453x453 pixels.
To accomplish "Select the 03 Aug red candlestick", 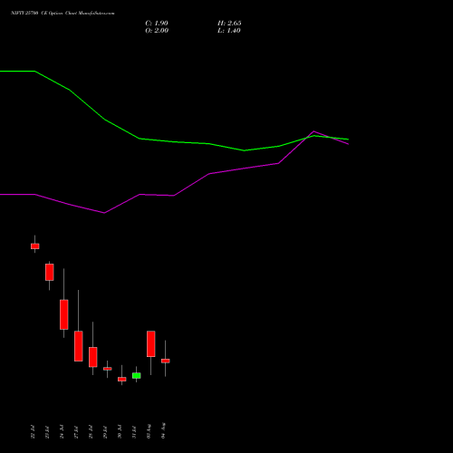I will pos(151,343).
